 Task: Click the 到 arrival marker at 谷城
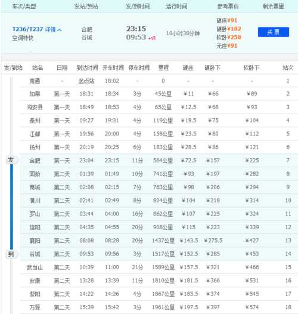click(11, 254)
